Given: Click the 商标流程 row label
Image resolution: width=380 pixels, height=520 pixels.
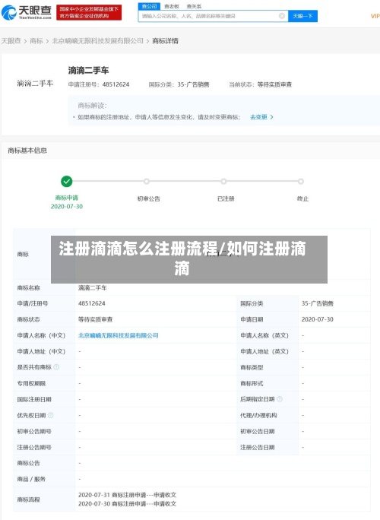Looking at the screenshot, I should click(29, 499).
